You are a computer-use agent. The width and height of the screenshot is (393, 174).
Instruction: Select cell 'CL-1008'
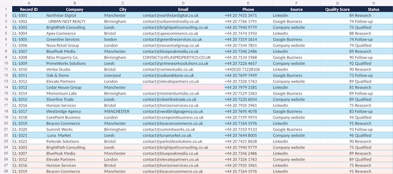pyautogui.click(x=29, y=57)
